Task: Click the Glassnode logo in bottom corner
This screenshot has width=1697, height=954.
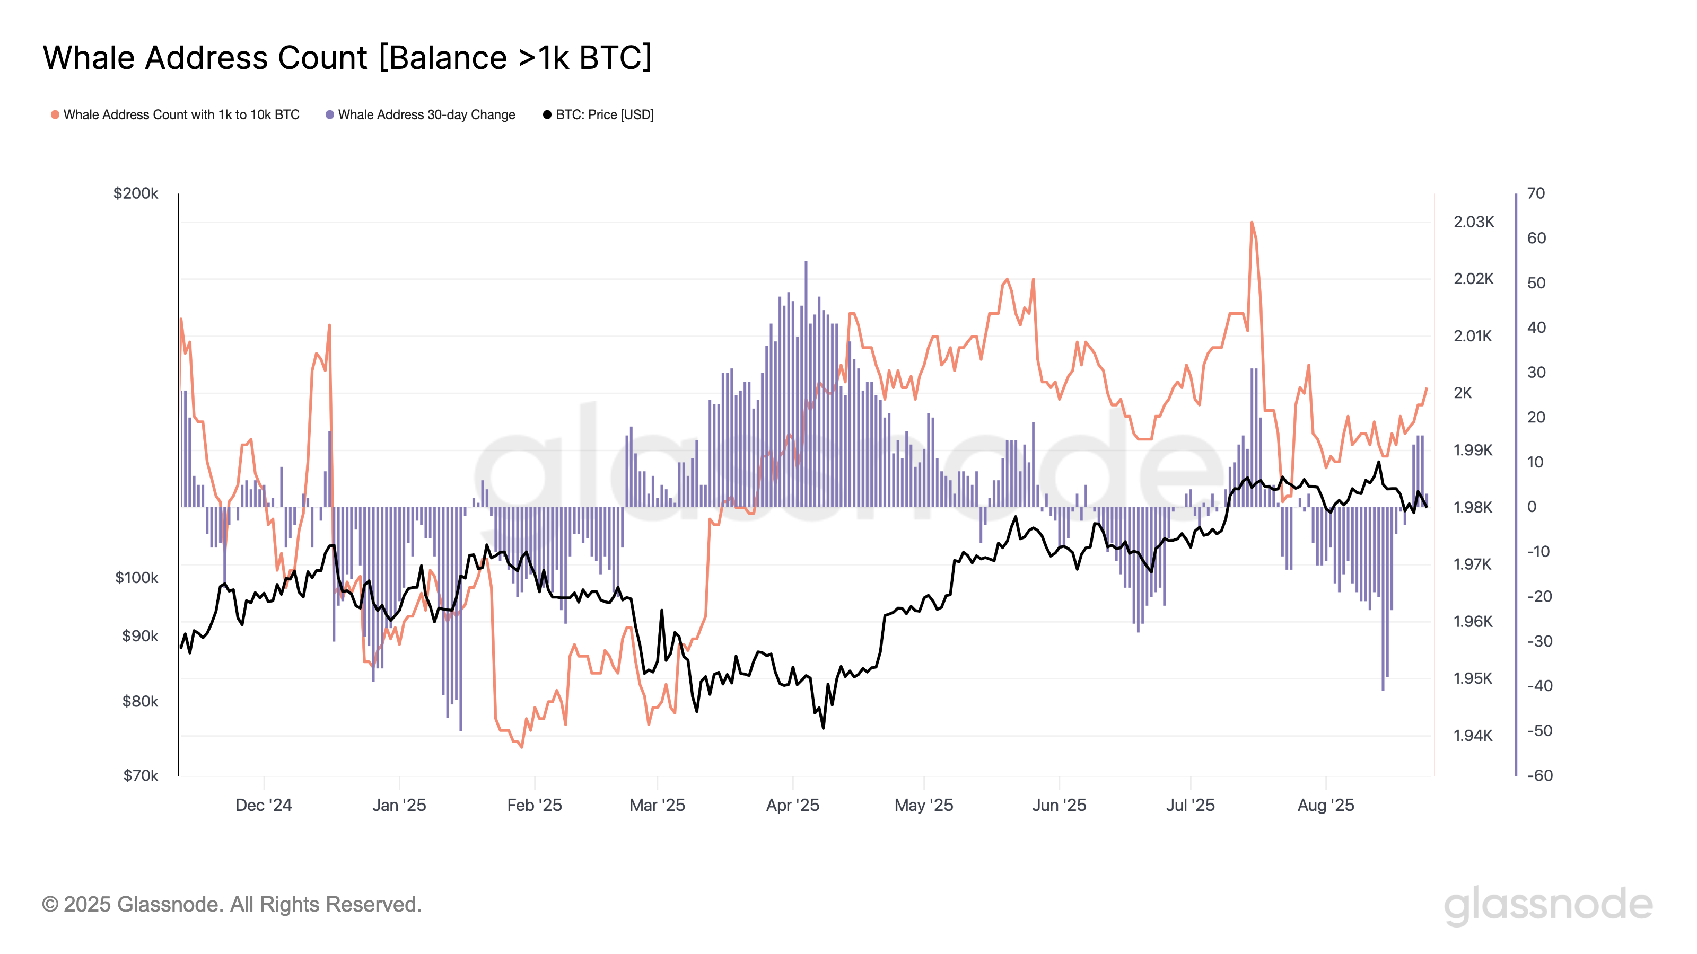Action: pos(1548,905)
